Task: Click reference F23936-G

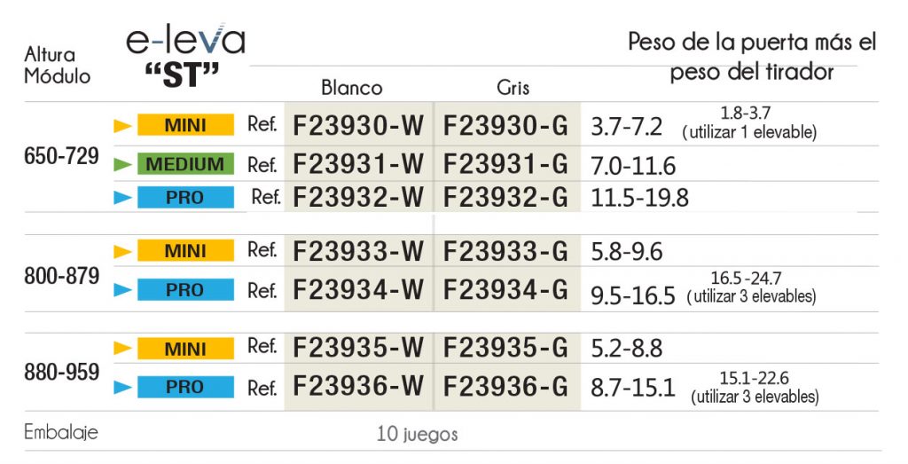Action: click(x=505, y=387)
